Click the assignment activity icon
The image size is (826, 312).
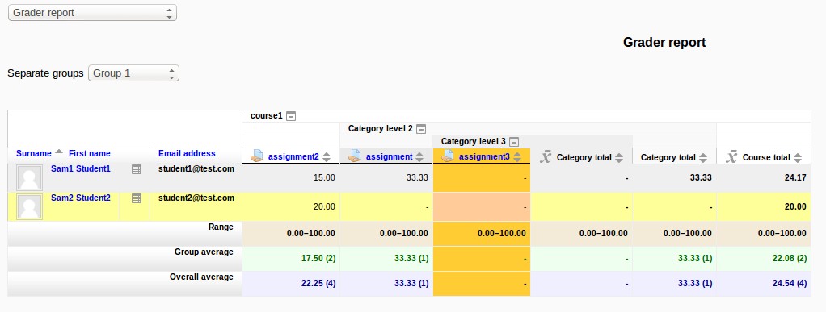coord(355,156)
